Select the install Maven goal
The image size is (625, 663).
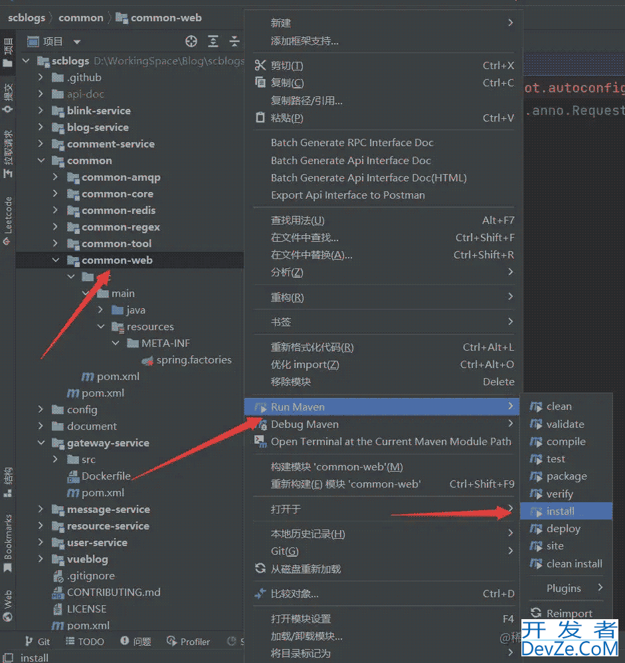pyautogui.click(x=566, y=512)
